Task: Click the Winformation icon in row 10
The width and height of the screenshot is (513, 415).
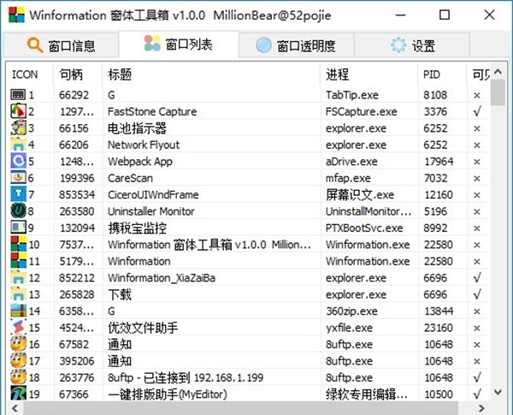Action: [x=18, y=245]
